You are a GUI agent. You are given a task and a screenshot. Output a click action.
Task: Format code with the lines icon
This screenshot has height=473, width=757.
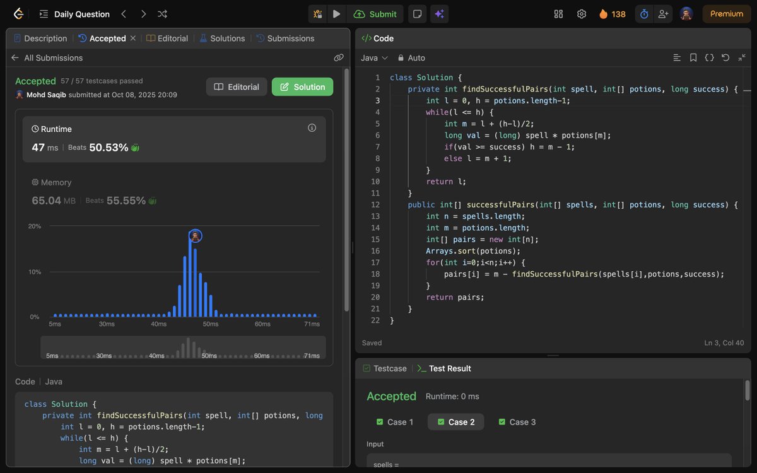677,57
